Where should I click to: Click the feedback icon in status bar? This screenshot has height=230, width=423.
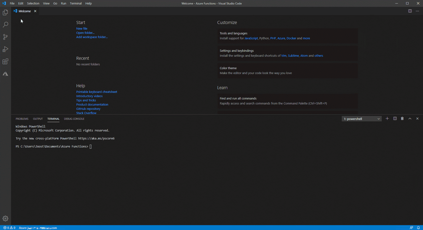tap(411, 228)
